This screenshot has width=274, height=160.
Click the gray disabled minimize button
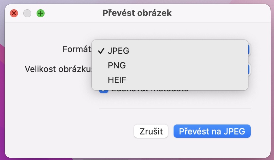pyautogui.click(x=27, y=13)
